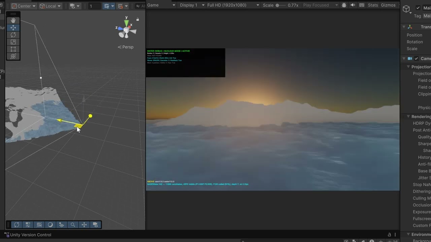The height and width of the screenshot is (242, 431).
Task: Open scene settings sliders icon
Action: click(x=28, y=225)
